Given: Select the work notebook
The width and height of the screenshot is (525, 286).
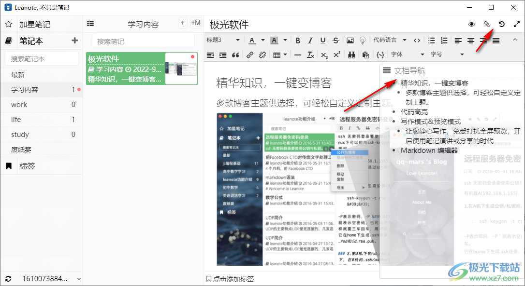Looking at the screenshot, I should (x=42, y=105).
